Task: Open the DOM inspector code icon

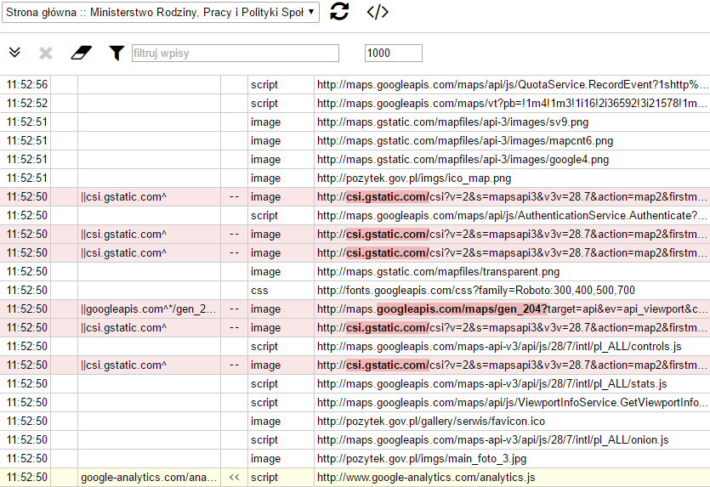Action: tap(378, 12)
